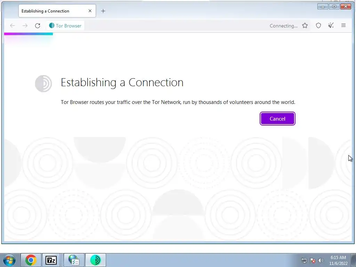This screenshot has height=267, width=356.
Task: Open the volume speaker tray icon
Action: [x=321, y=261]
